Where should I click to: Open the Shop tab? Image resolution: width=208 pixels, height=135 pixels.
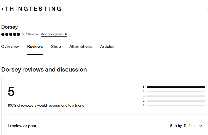(56, 47)
